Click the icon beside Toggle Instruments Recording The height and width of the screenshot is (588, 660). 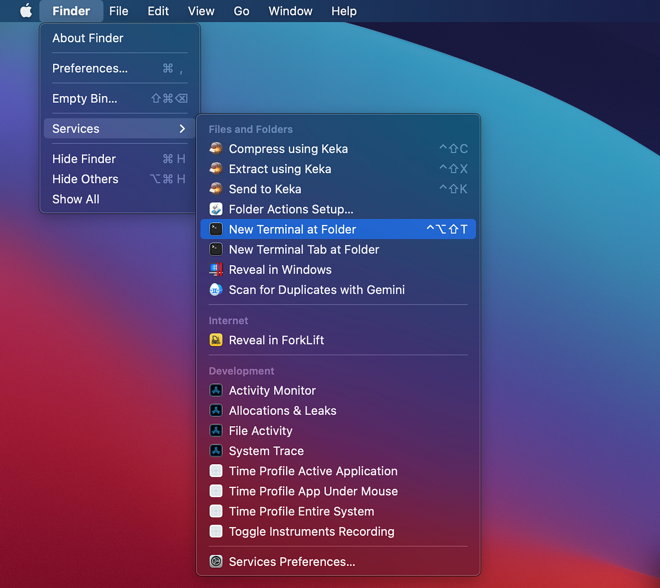click(x=216, y=532)
